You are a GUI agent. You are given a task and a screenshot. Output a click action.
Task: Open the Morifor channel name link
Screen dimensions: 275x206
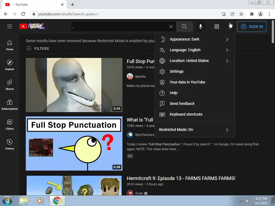(x=140, y=76)
